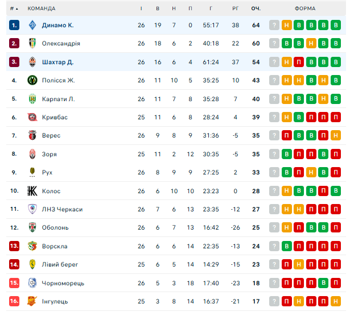350x312 pixels.
Task: Sort standings by ОЧ. points column
Action: point(256,9)
